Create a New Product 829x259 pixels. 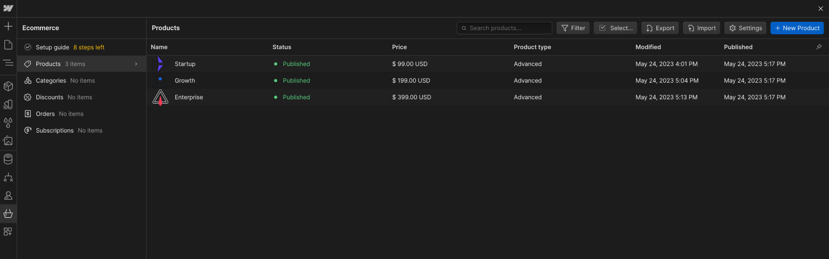797,28
